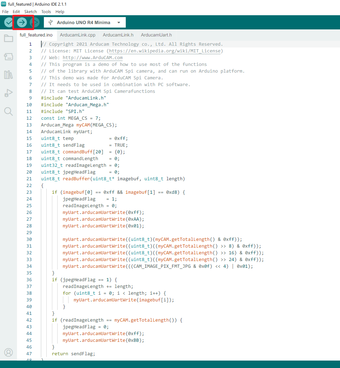340x368 pixels.
Task: Open the MIT License Wikipedia link
Action: tap(165, 51)
